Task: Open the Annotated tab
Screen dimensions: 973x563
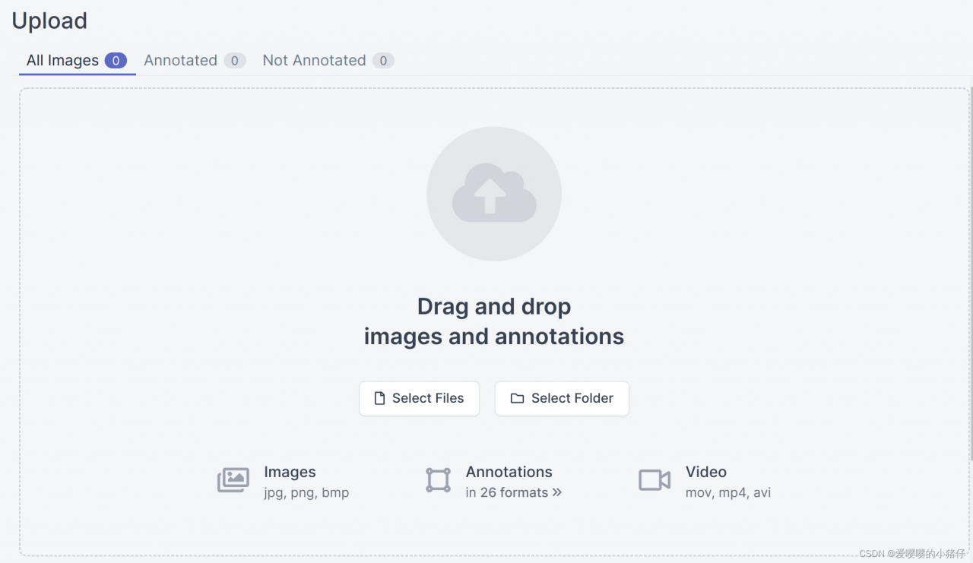Action: tap(180, 61)
